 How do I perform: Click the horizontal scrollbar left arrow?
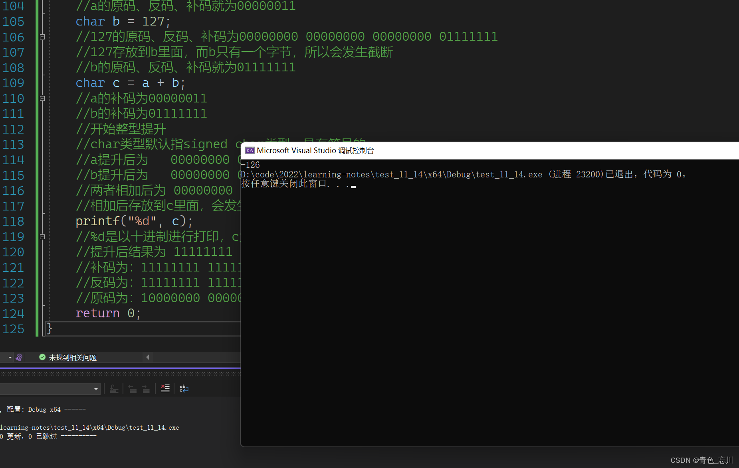click(148, 357)
